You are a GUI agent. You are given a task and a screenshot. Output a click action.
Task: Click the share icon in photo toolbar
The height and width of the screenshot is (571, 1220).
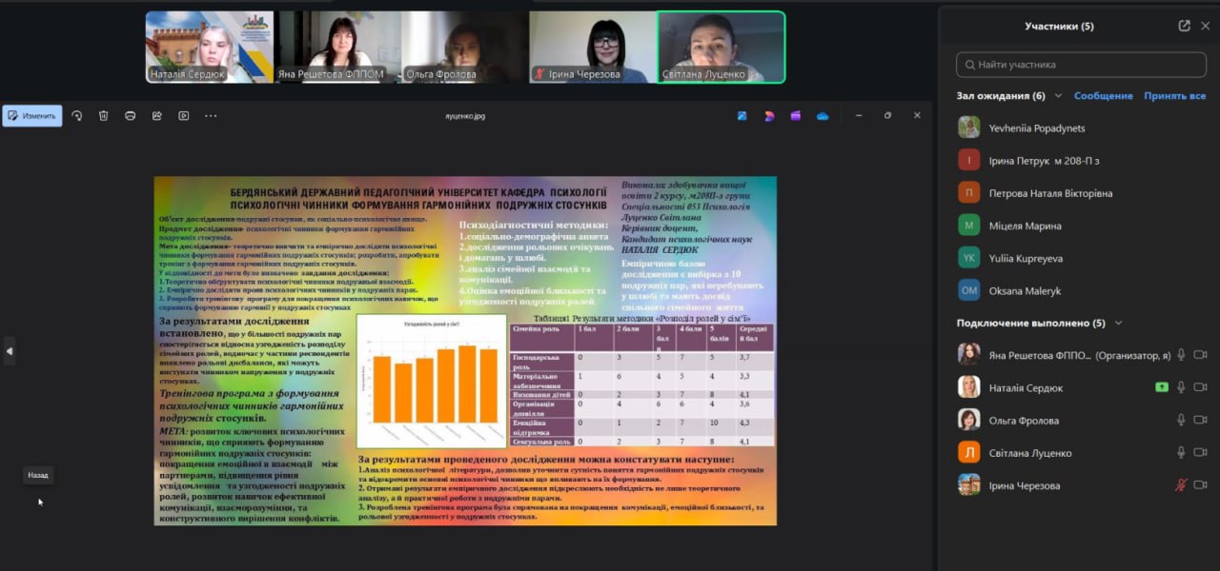[x=157, y=116]
